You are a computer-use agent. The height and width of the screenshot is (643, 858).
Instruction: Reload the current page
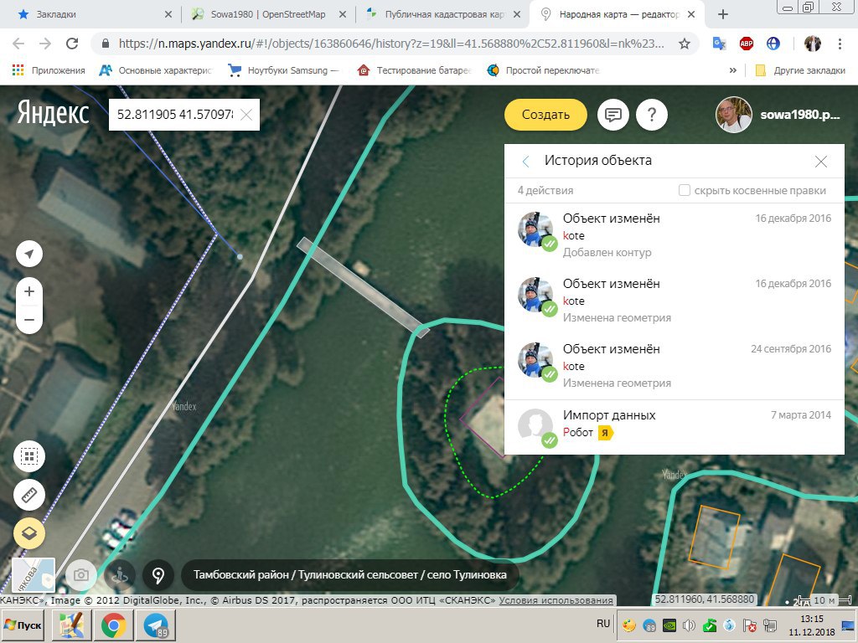[72, 44]
